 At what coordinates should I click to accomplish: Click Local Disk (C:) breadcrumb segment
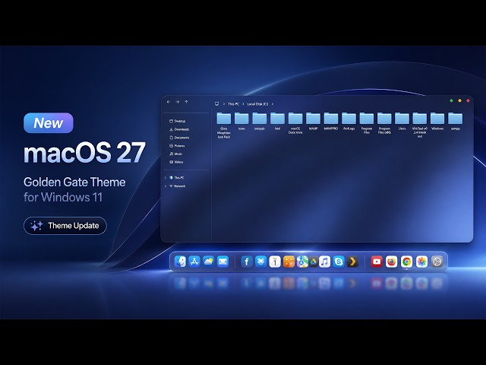[x=257, y=104]
